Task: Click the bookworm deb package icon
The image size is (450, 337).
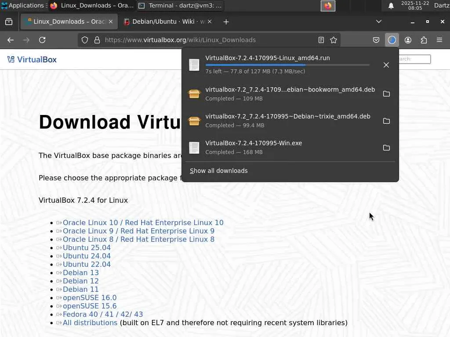Action: coord(194,94)
